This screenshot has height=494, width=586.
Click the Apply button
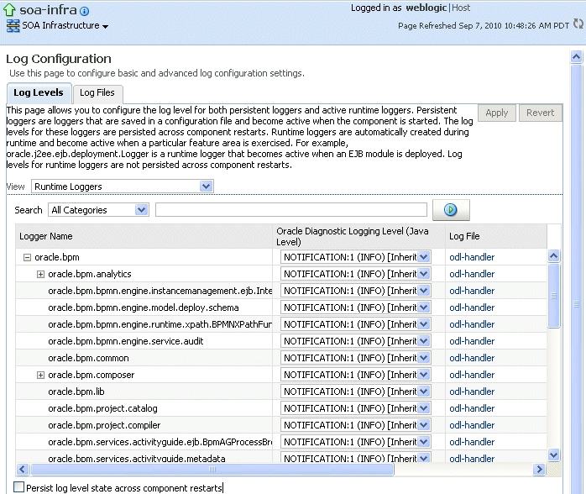tap(497, 113)
